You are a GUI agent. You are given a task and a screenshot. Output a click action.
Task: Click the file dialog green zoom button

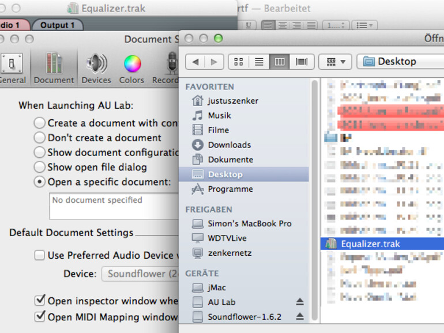[x=219, y=38]
